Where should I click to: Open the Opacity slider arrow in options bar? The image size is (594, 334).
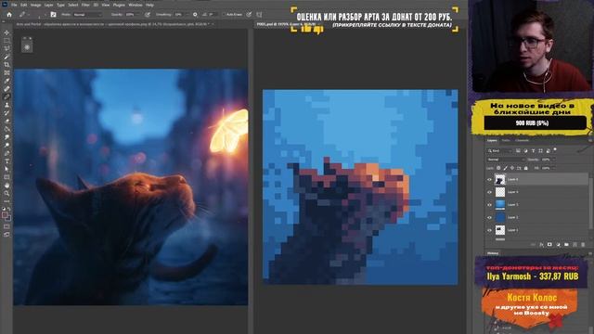(x=137, y=15)
